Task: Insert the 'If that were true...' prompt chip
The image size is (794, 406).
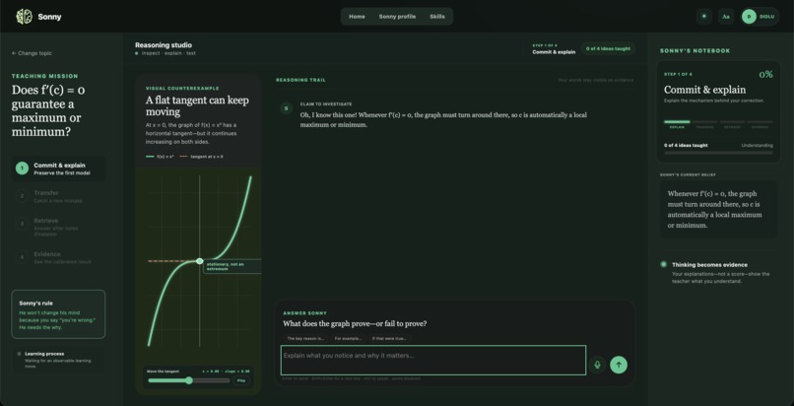Action: tap(389, 338)
